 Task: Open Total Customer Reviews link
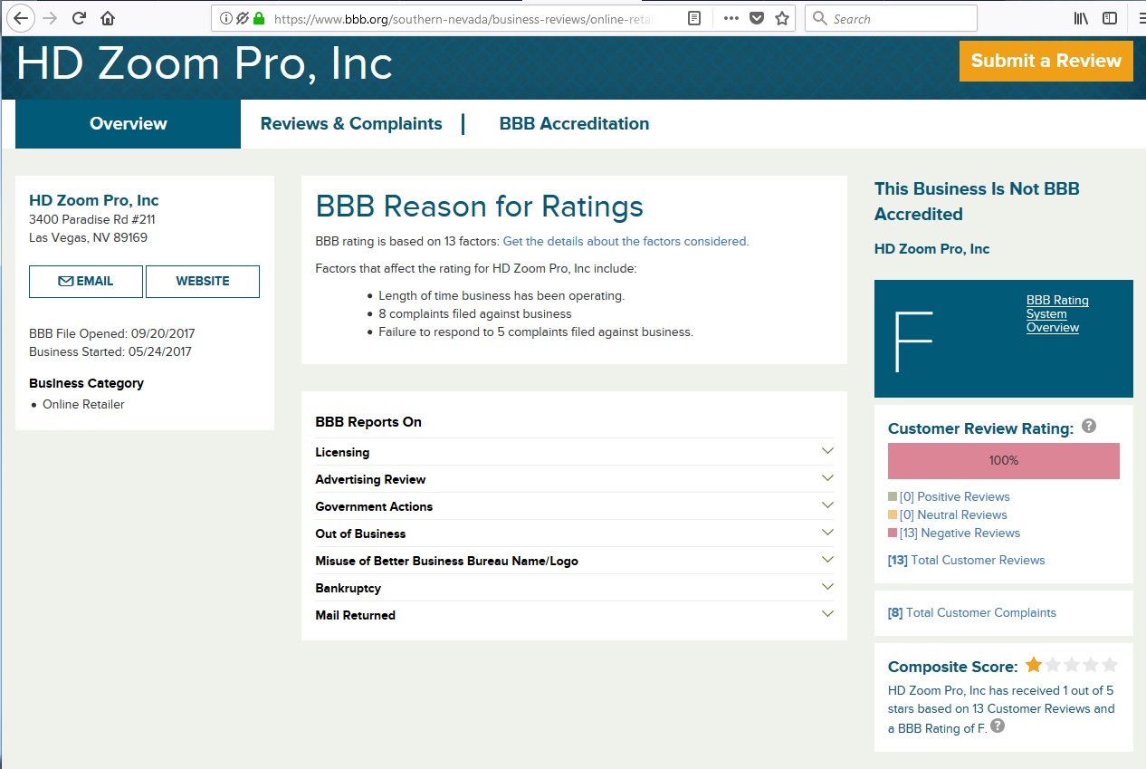pos(967,560)
